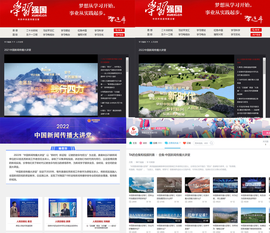
Task: Open the video thumbnail with duration 01:54
Action: 141,185
